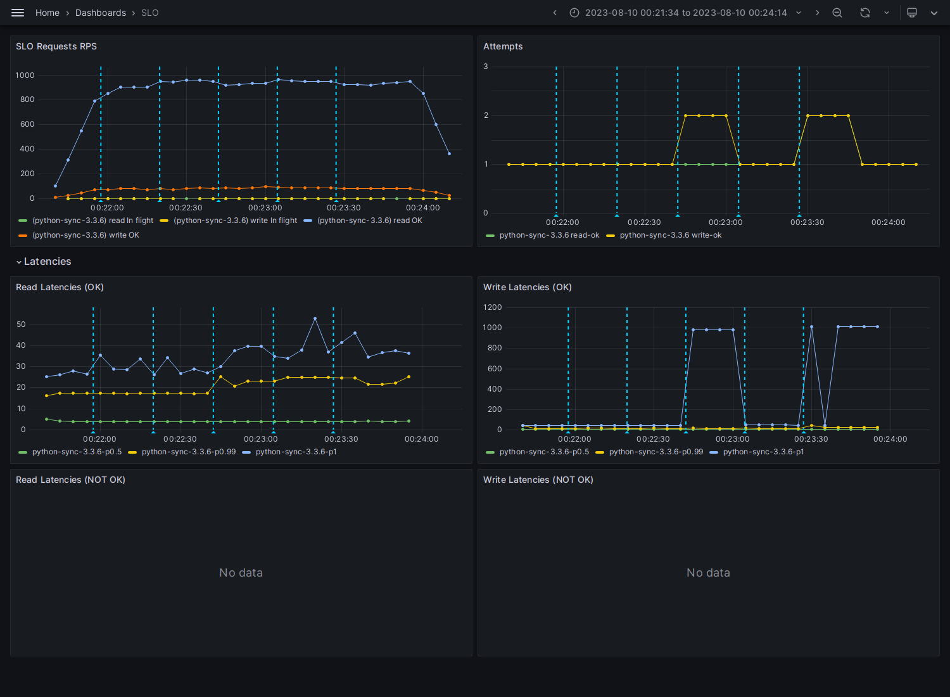Click blue swatch of Read Latencies p1
Viewport: 950px width, 697px height.
(x=246, y=452)
